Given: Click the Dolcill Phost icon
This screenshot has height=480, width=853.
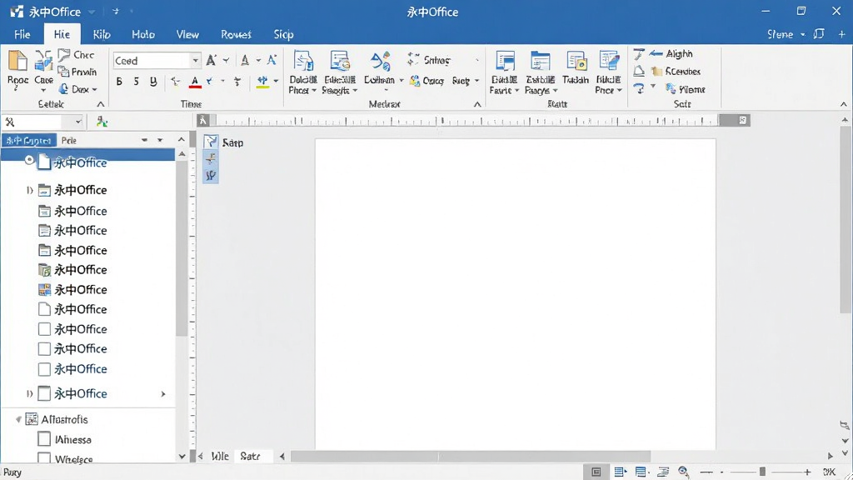Looking at the screenshot, I should coord(303,61).
